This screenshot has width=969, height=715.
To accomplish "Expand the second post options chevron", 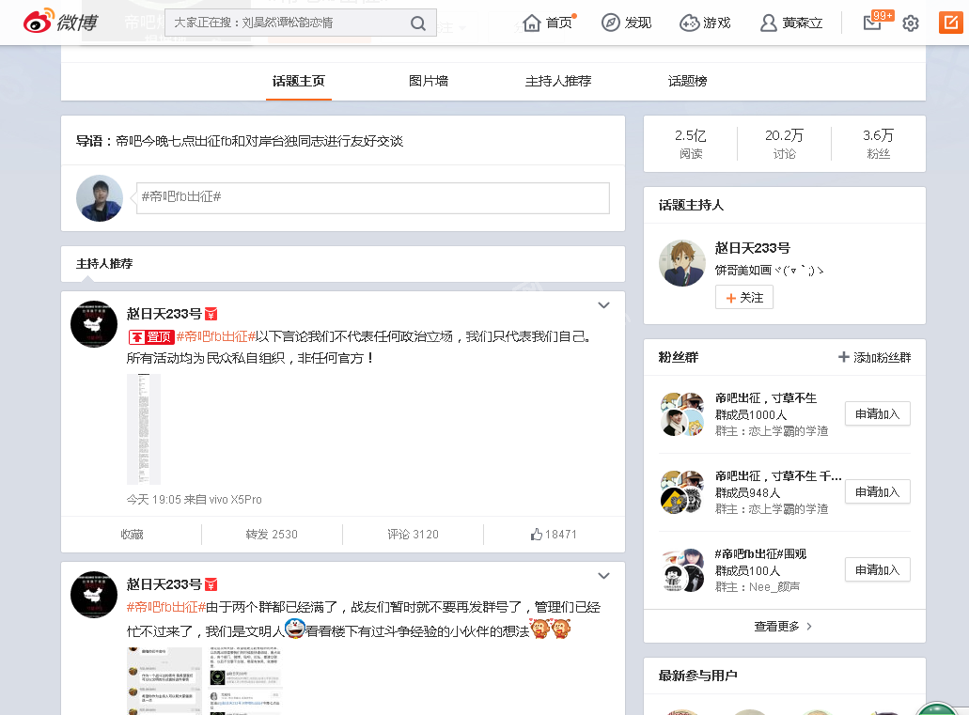I will click(x=603, y=576).
